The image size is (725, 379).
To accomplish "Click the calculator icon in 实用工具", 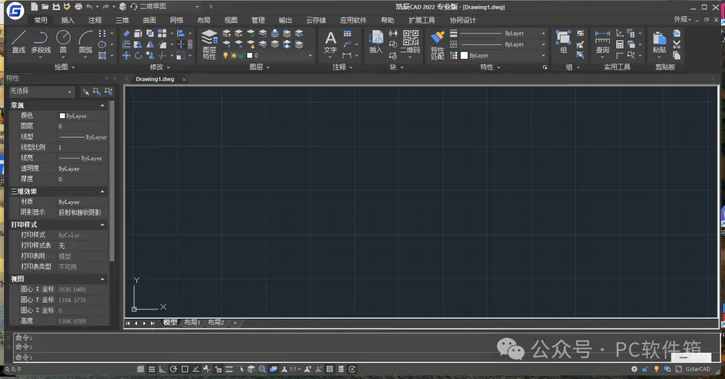I will tap(620, 44).
